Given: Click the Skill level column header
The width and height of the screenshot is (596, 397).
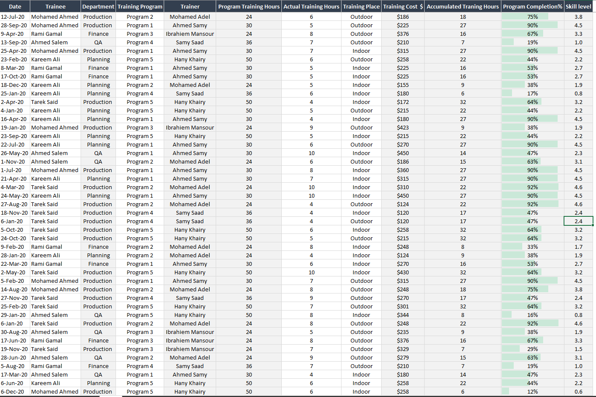Looking at the screenshot, I should pos(579,6).
